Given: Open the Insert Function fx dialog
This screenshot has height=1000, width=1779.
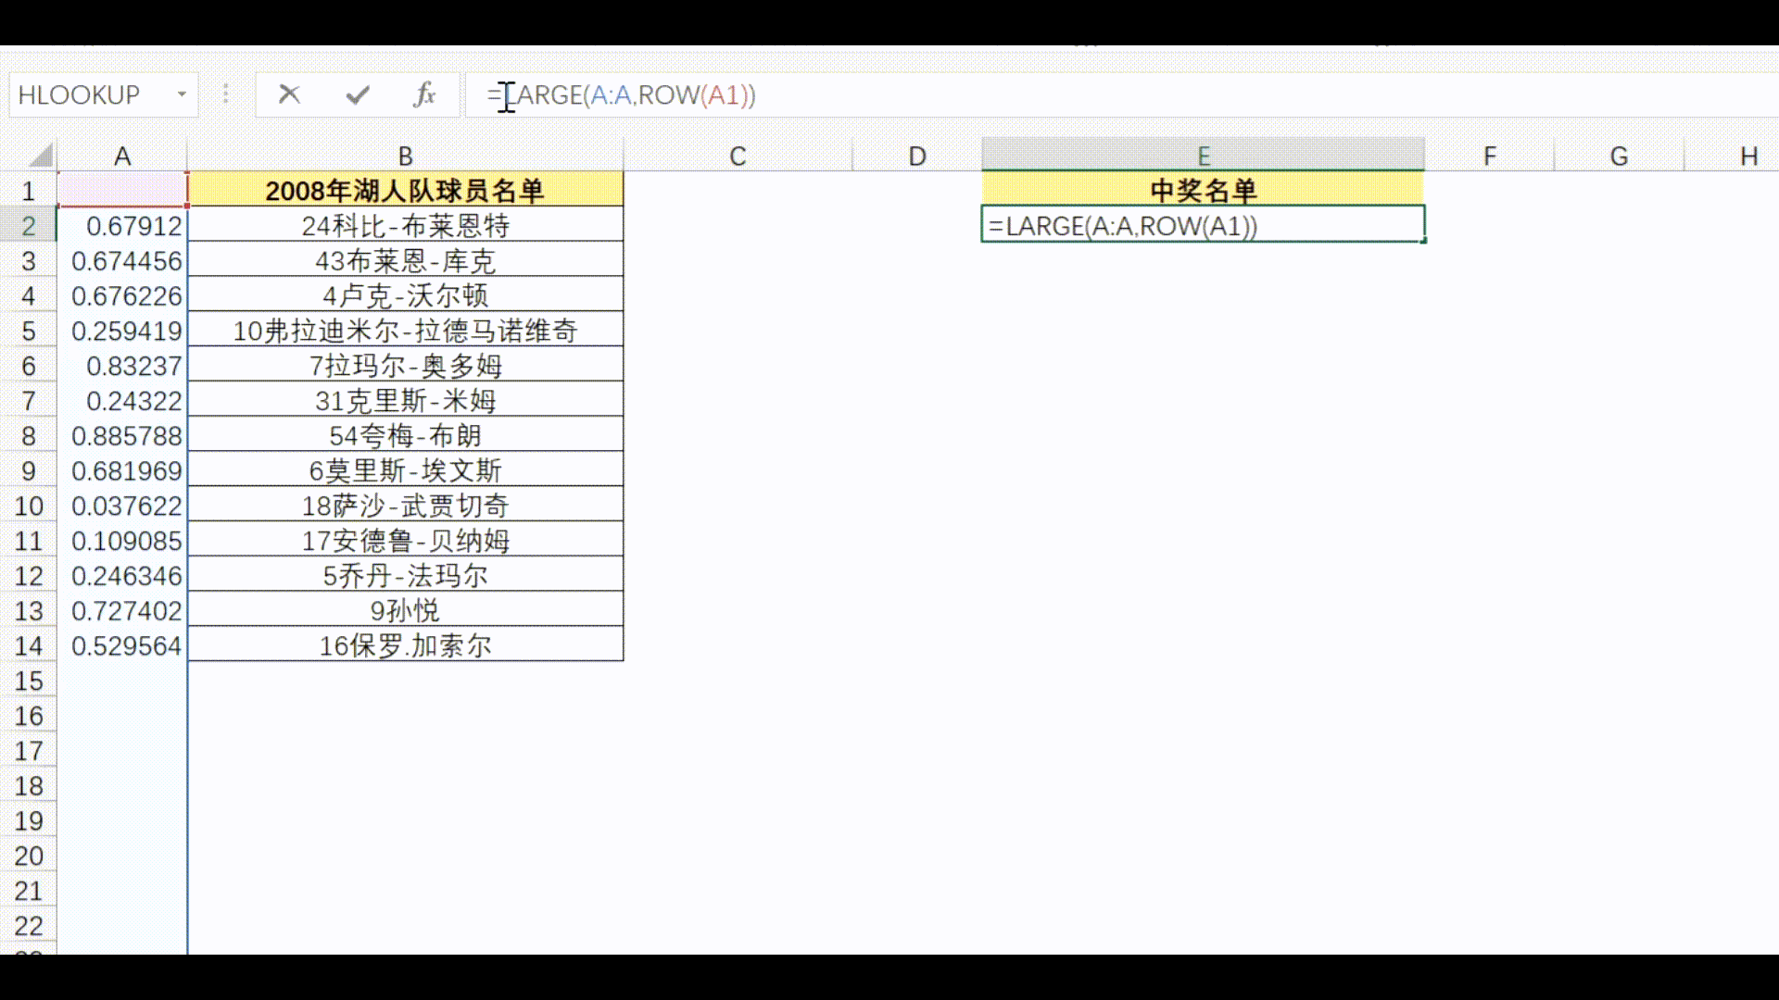Looking at the screenshot, I should click(x=424, y=94).
